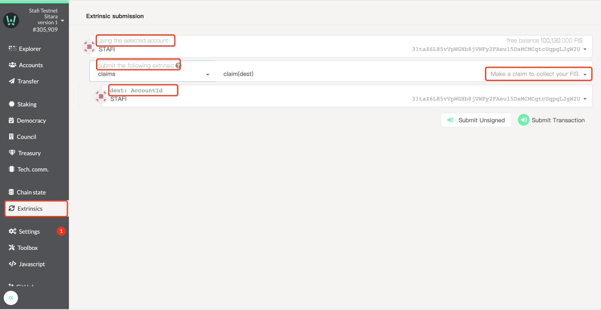This screenshot has width=601, height=310.
Task: Click the Accounts people icon
Action: [12, 65]
